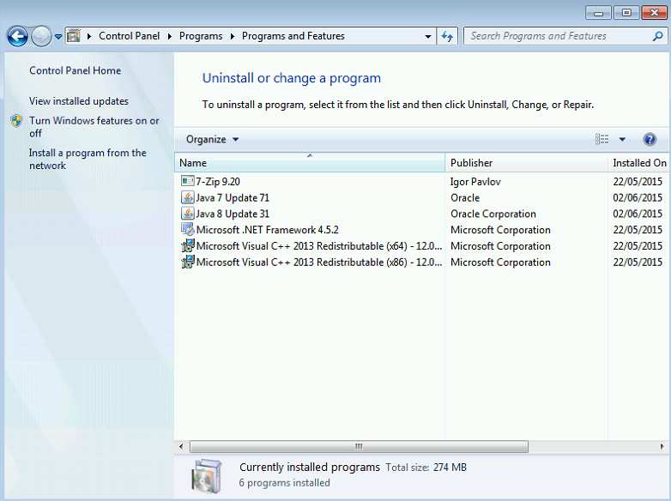The width and height of the screenshot is (671, 501).
Task: Click the 02/06/2015 date for Java 8
Action: (x=638, y=214)
